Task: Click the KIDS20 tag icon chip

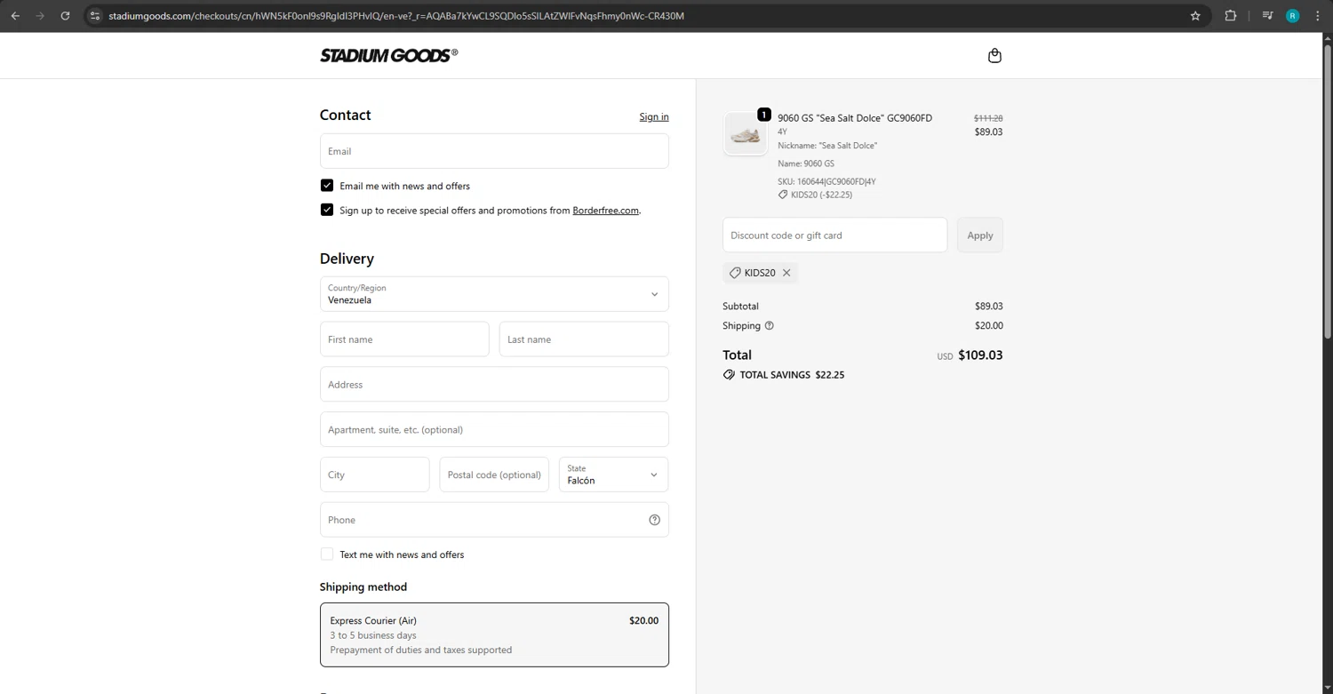Action: pos(735,273)
